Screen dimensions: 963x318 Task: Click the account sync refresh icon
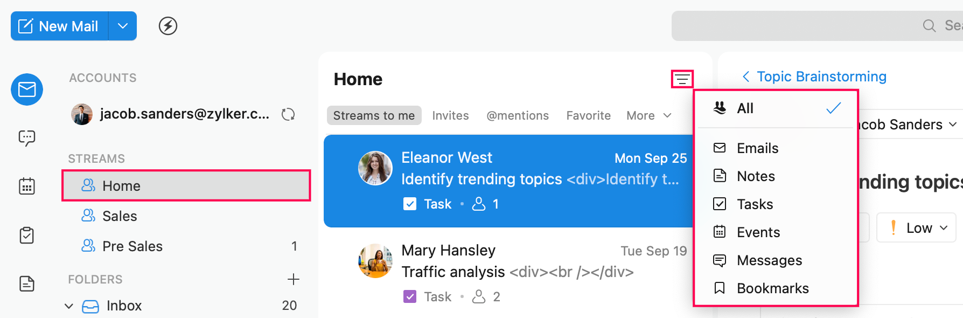(288, 114)
